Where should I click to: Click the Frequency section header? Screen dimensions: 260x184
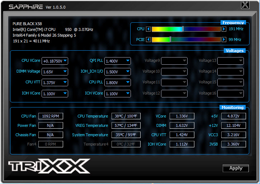[x=233, y=23]
